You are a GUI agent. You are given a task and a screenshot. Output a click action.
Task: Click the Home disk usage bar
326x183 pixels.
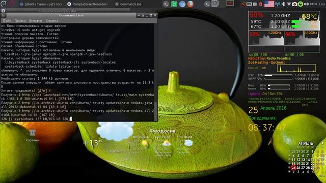coord(279,88)
